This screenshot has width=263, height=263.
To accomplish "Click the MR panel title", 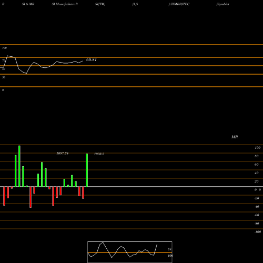I will pos(235,137).
